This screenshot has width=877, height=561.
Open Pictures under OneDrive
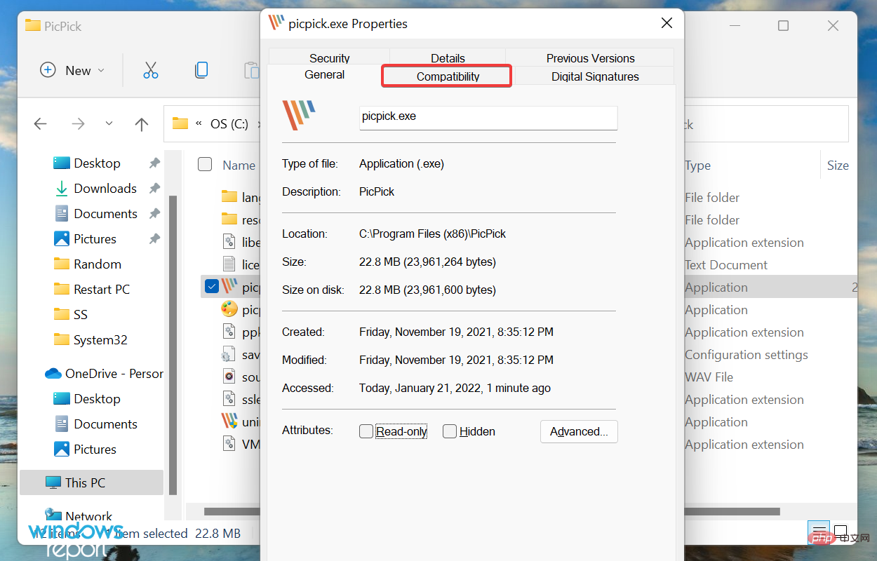95,449
